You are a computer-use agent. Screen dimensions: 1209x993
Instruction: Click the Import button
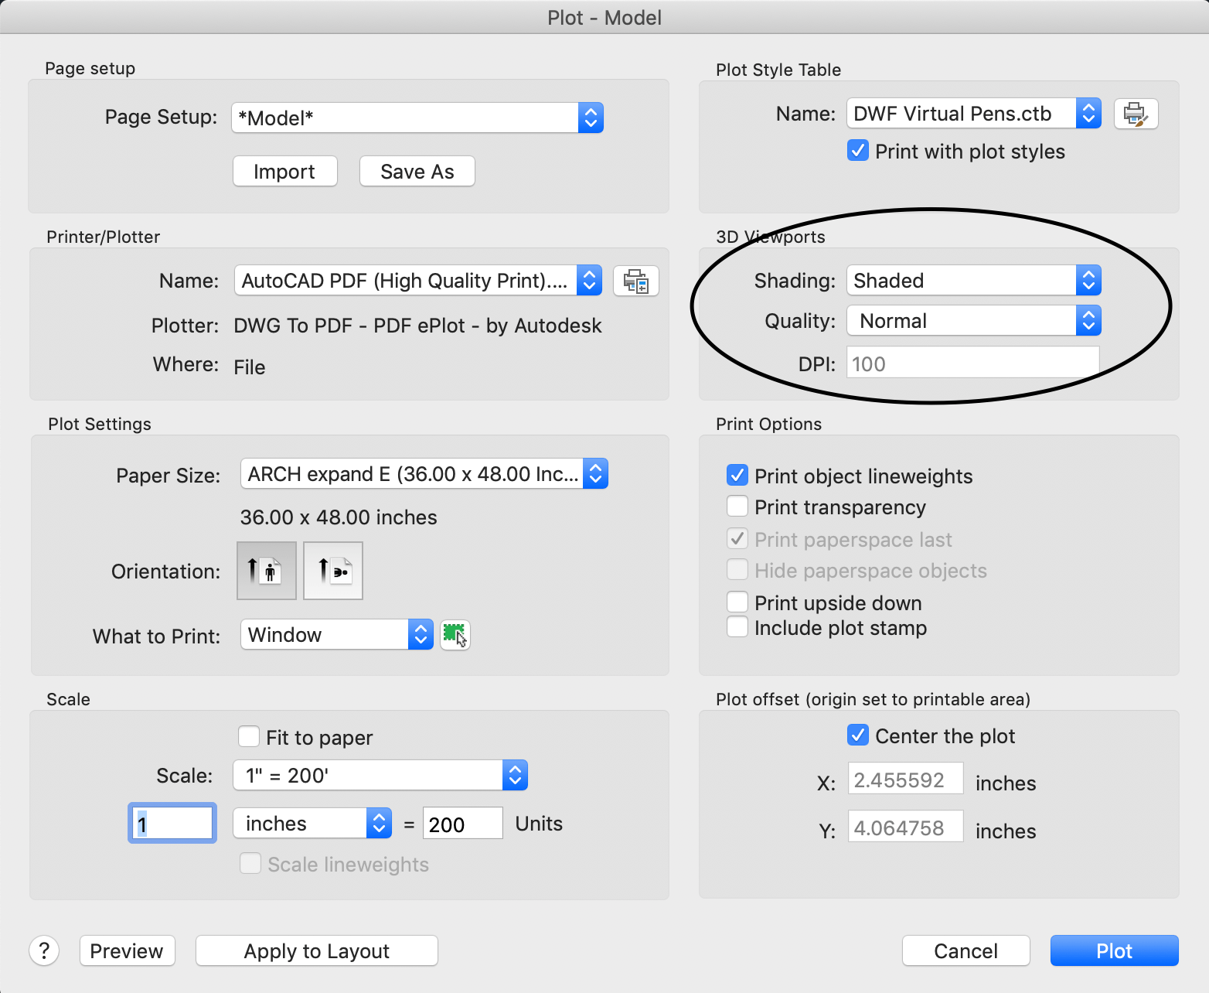[x=285, y=171]
